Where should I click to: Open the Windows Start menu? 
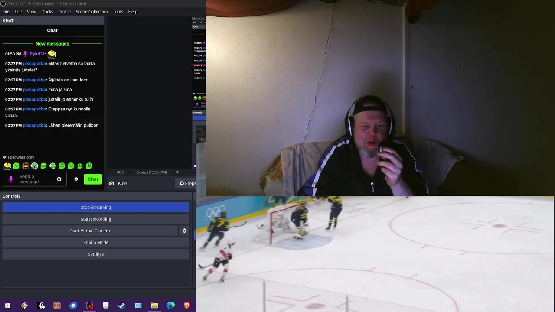pyautogui.click(x=8, y=305)
